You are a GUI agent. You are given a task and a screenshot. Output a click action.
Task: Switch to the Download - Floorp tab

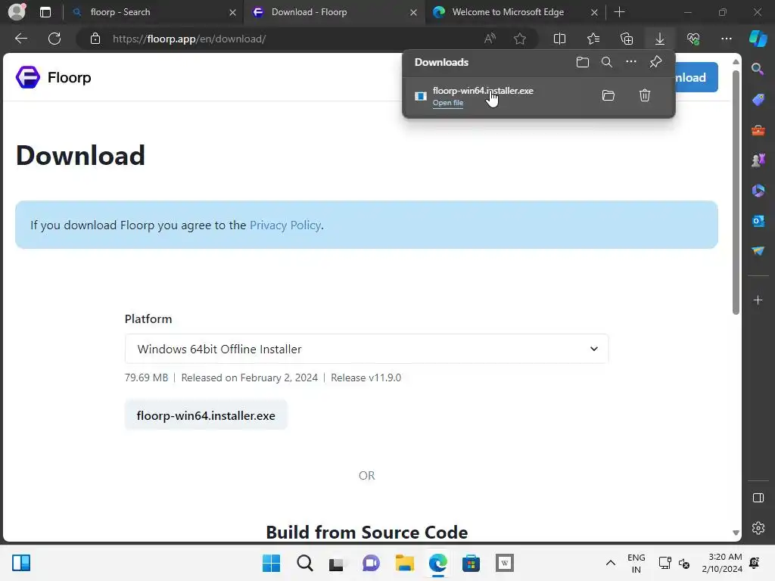click(x=334, y=12)
